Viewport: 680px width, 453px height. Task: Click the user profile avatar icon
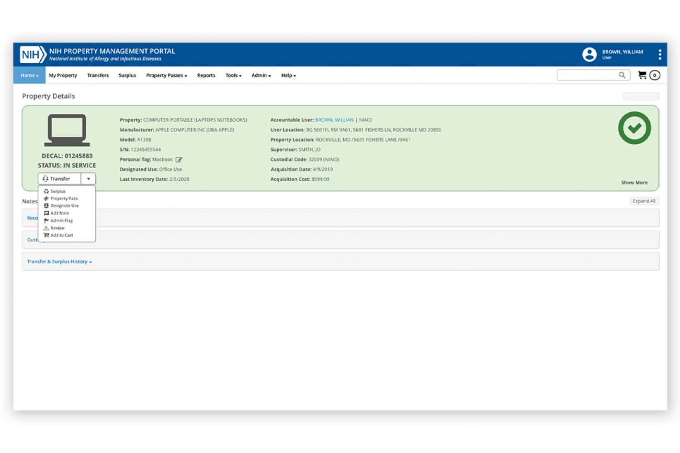point(590,55)
